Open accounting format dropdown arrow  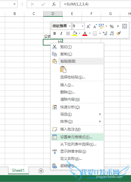pyautogui.click(x=106, y=26)
